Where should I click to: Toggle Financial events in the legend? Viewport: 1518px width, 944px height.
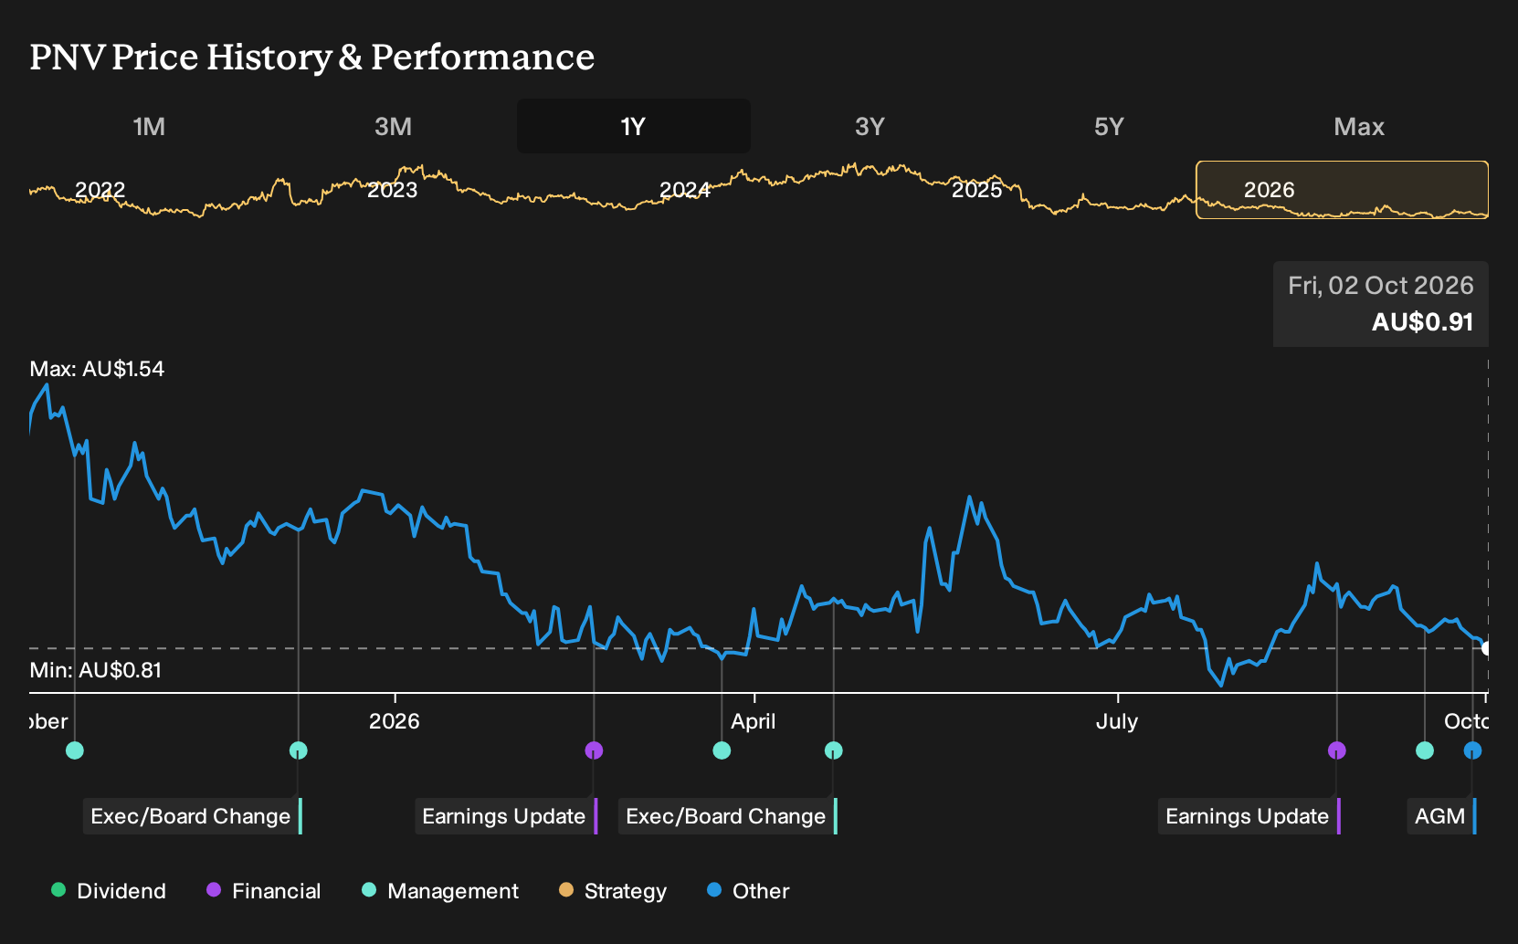point(264,891)
